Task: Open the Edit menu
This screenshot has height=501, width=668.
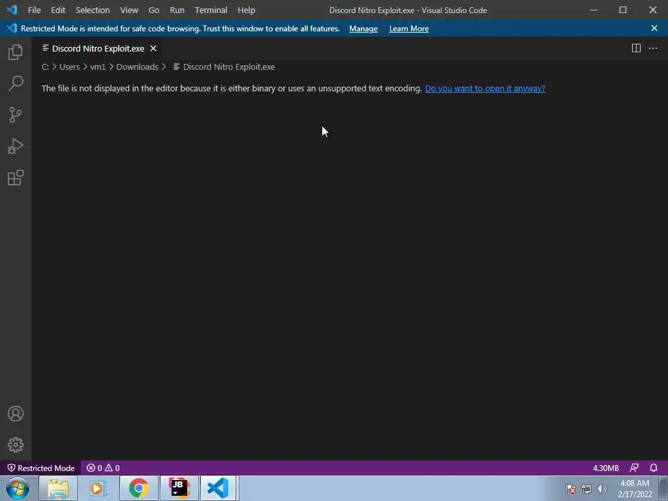Action: pos(58,10)
